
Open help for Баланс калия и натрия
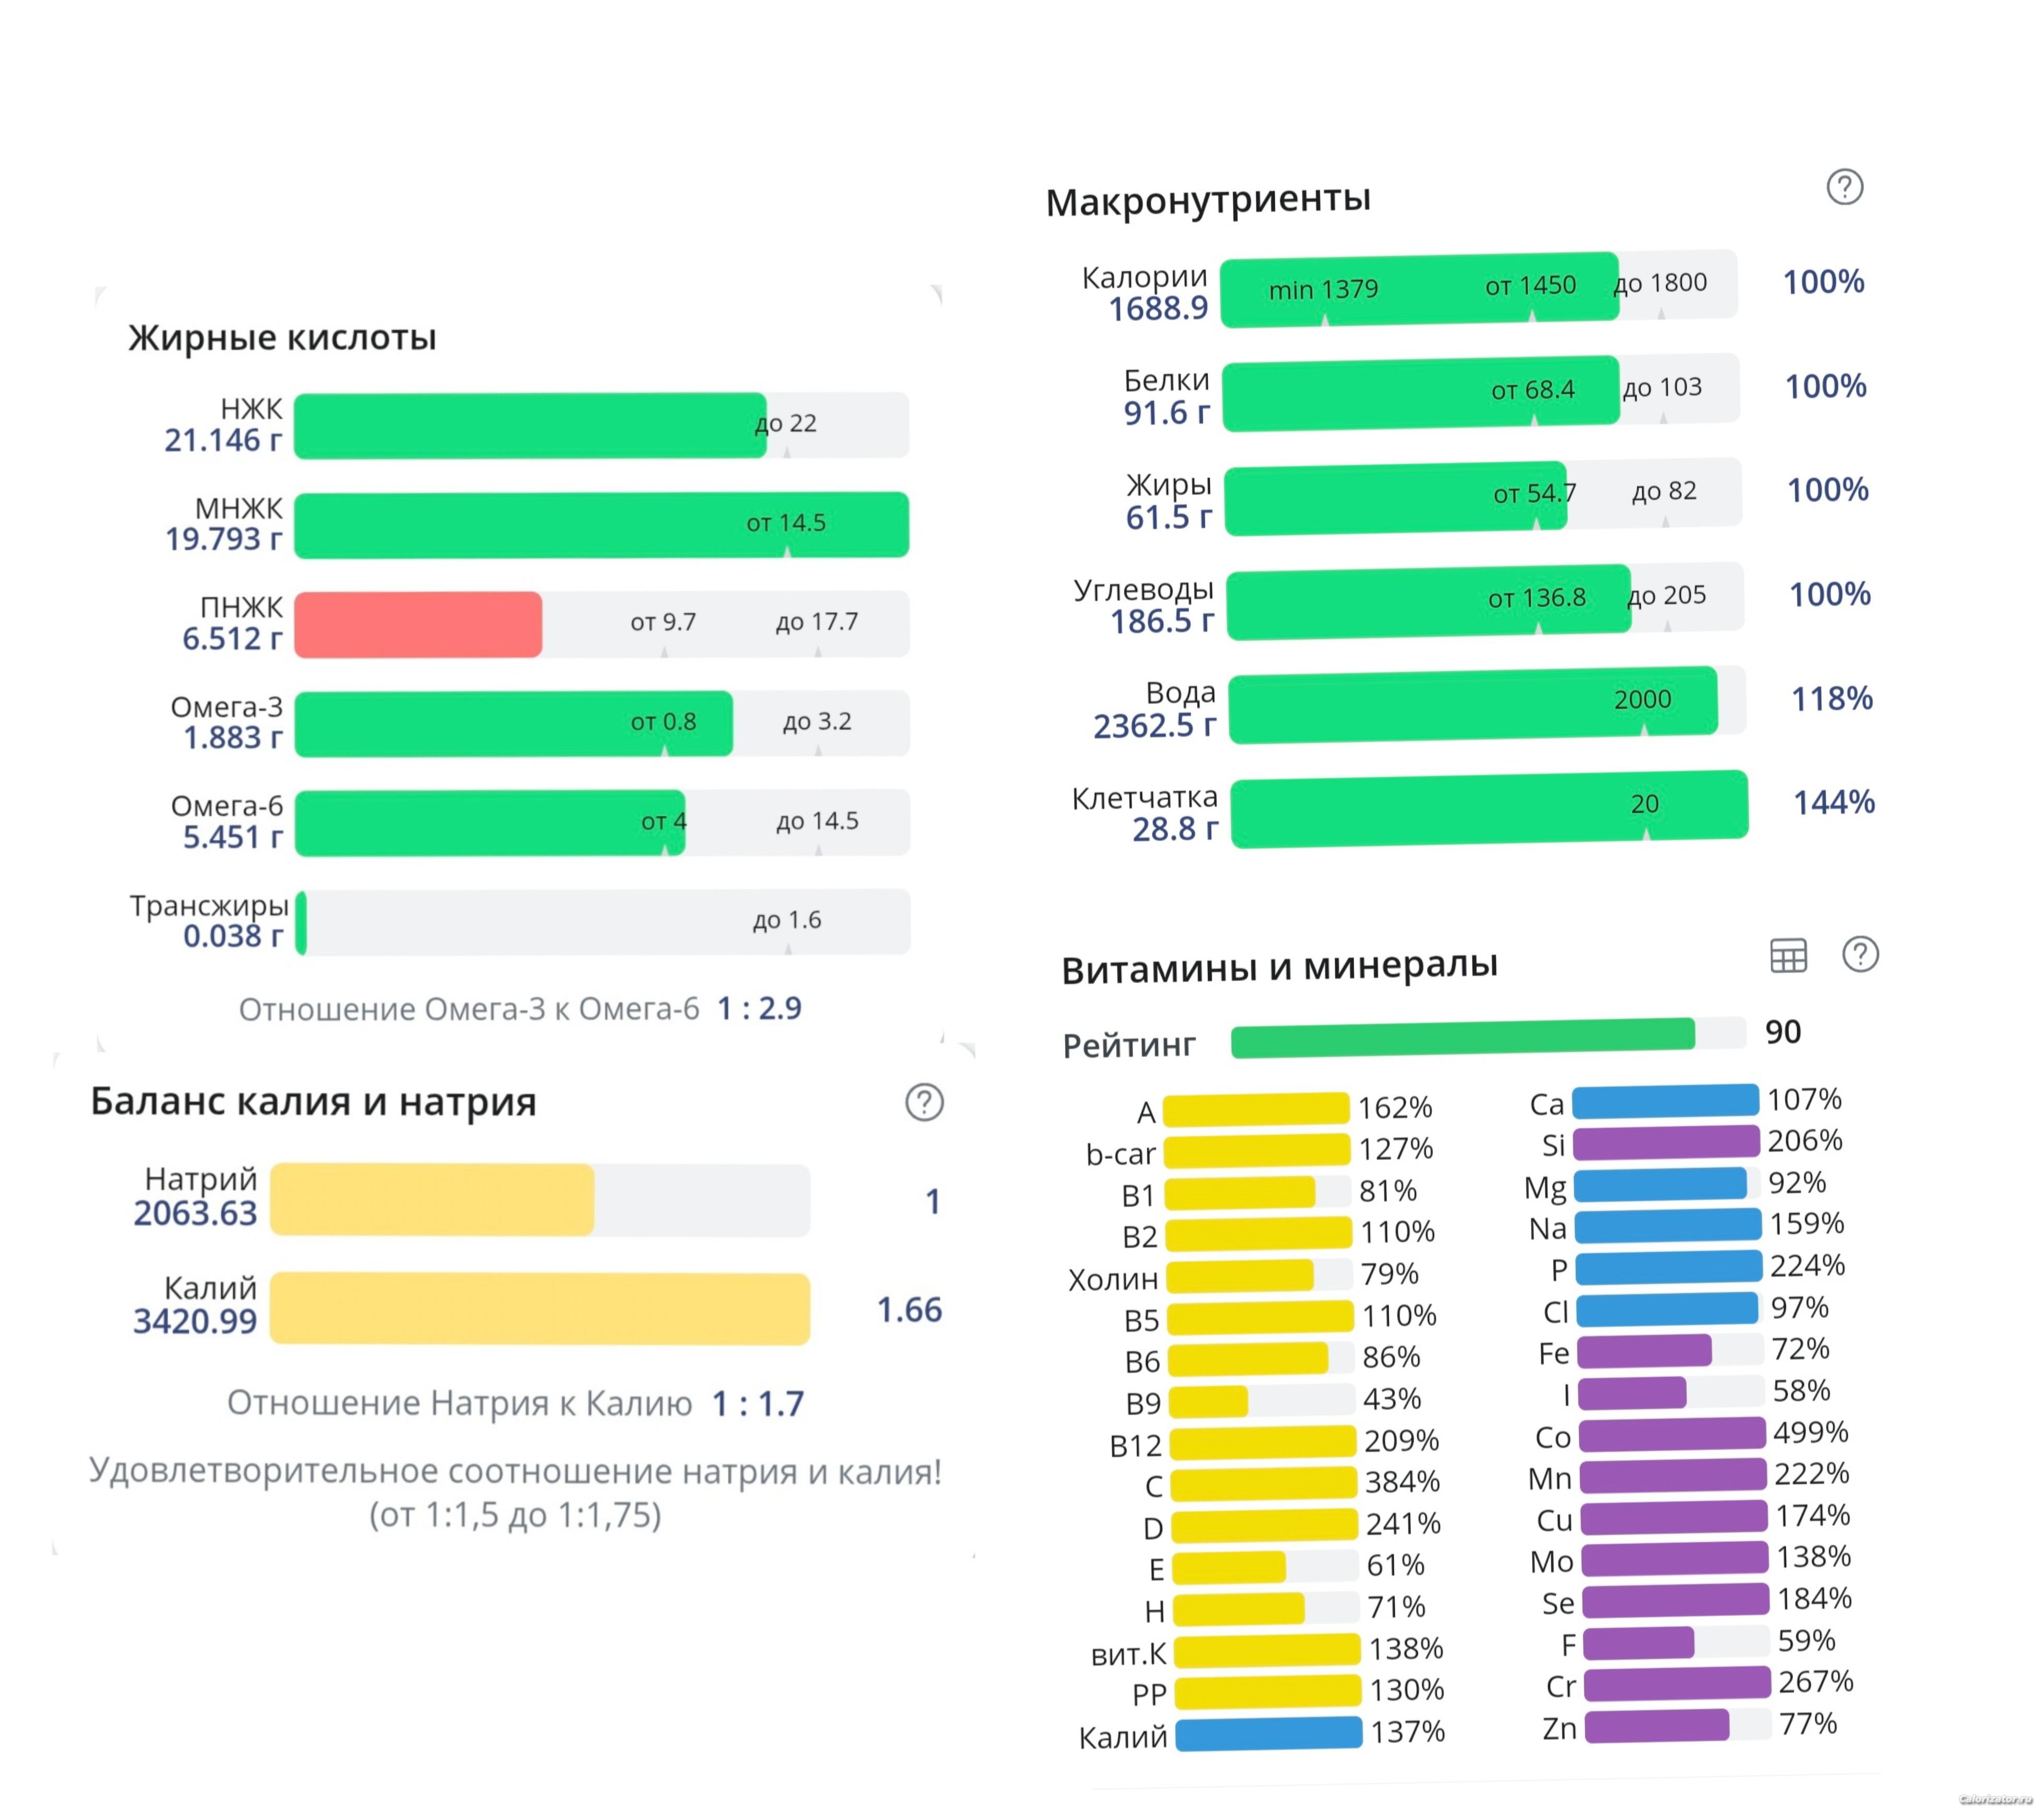924,1102
